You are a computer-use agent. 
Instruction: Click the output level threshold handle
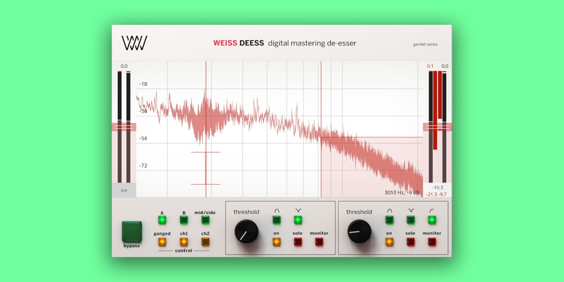coord(437,127)
